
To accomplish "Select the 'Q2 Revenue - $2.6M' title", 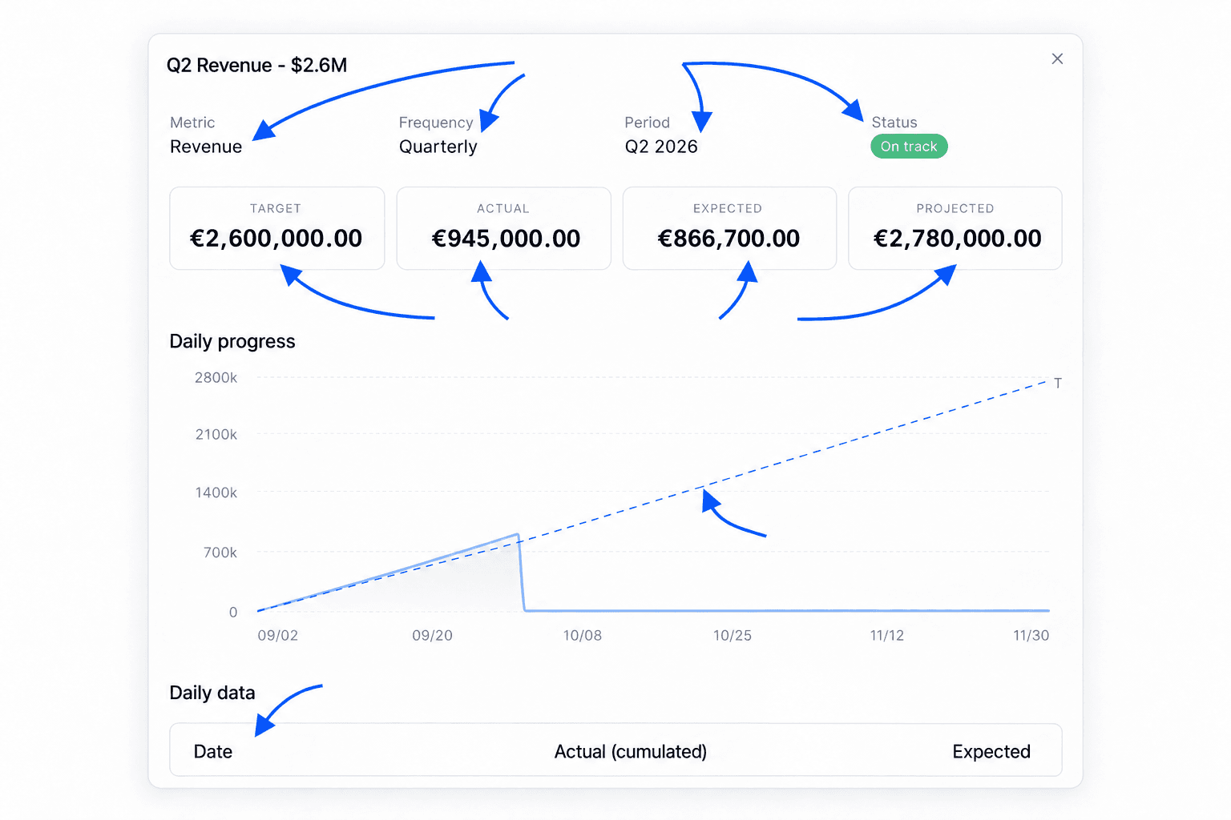I will click(256, 65).
